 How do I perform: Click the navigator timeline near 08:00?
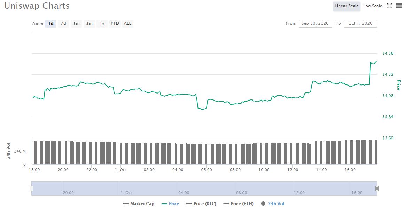click(241, 193)
